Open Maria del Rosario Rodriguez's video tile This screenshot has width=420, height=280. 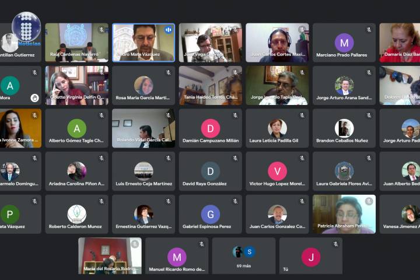[x=110, y=256]
